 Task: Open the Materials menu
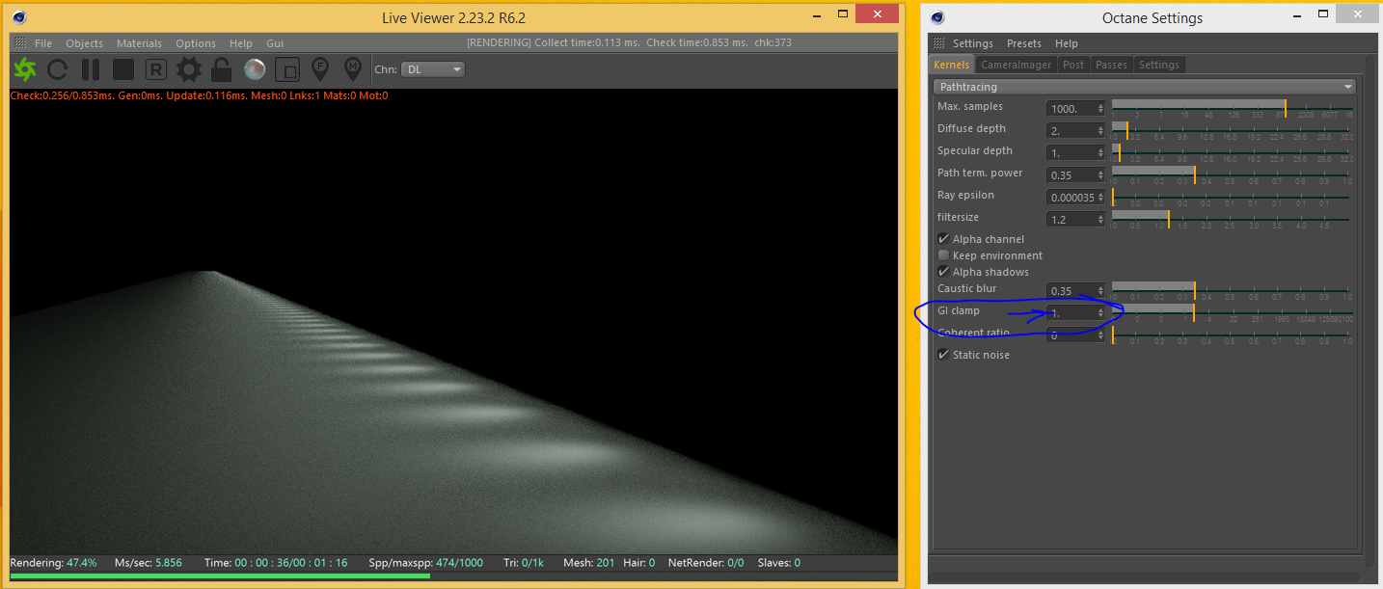click(139, 43)
